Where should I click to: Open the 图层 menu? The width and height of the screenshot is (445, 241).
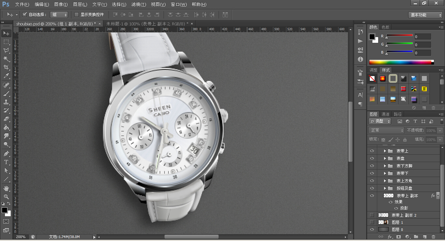80,4
